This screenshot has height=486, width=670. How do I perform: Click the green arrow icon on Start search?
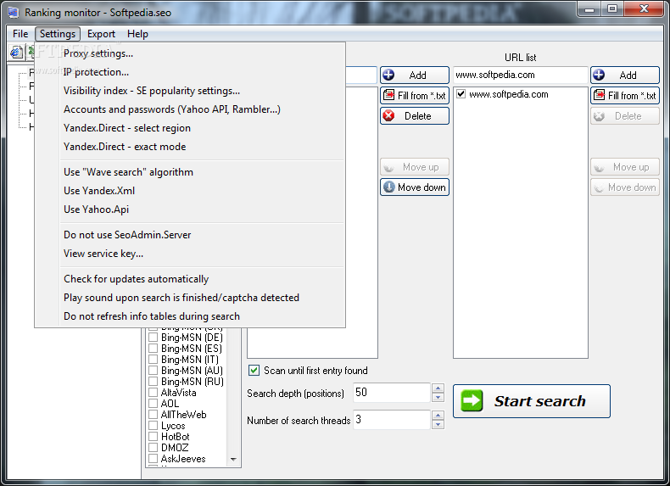[x=472, y=401]
